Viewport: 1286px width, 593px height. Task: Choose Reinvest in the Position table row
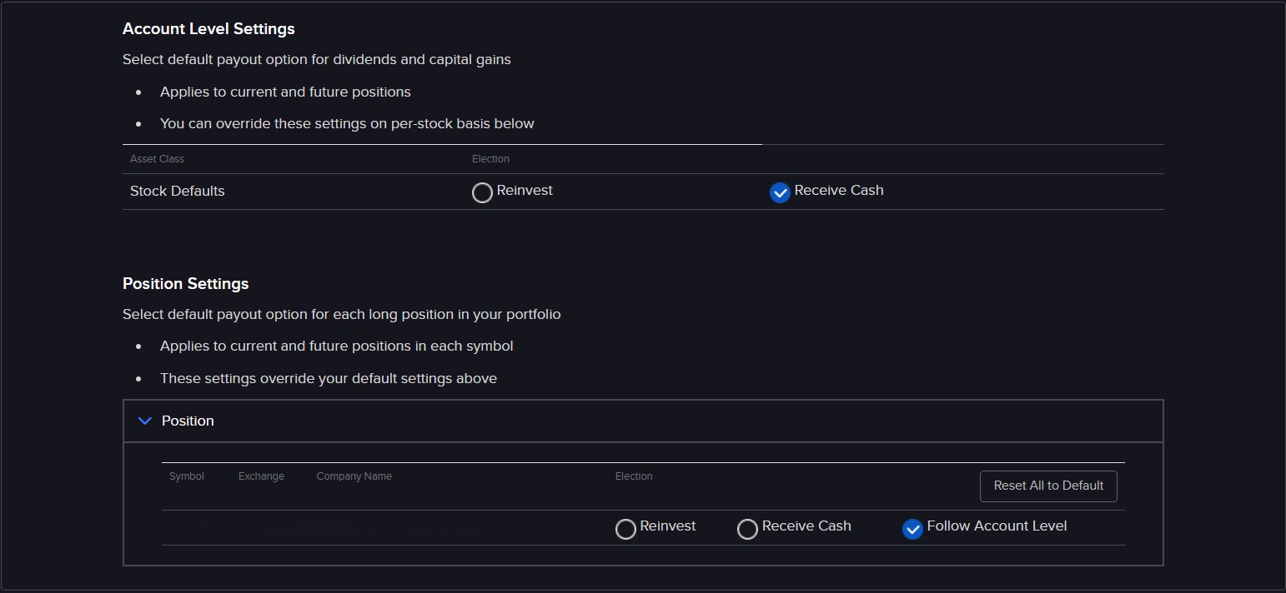(625, 529)
